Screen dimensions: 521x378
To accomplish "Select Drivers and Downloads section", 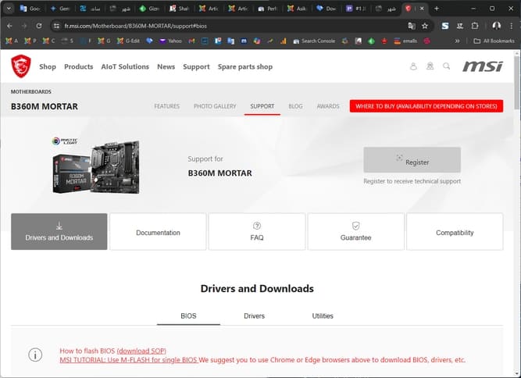I will pos(59,231).
